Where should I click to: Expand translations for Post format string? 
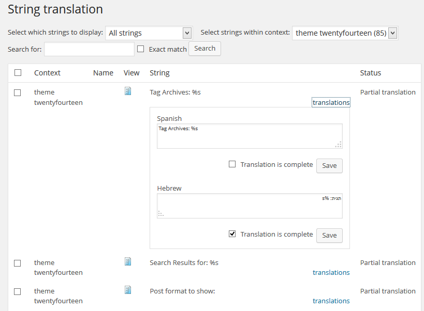point(331,301)
